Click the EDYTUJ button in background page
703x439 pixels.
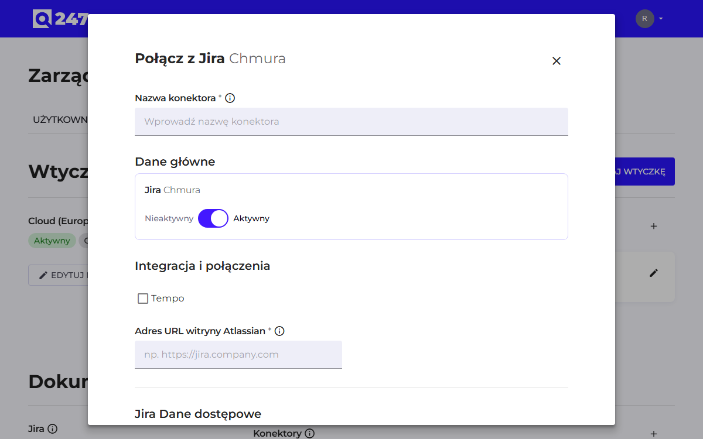pos(58,275)
